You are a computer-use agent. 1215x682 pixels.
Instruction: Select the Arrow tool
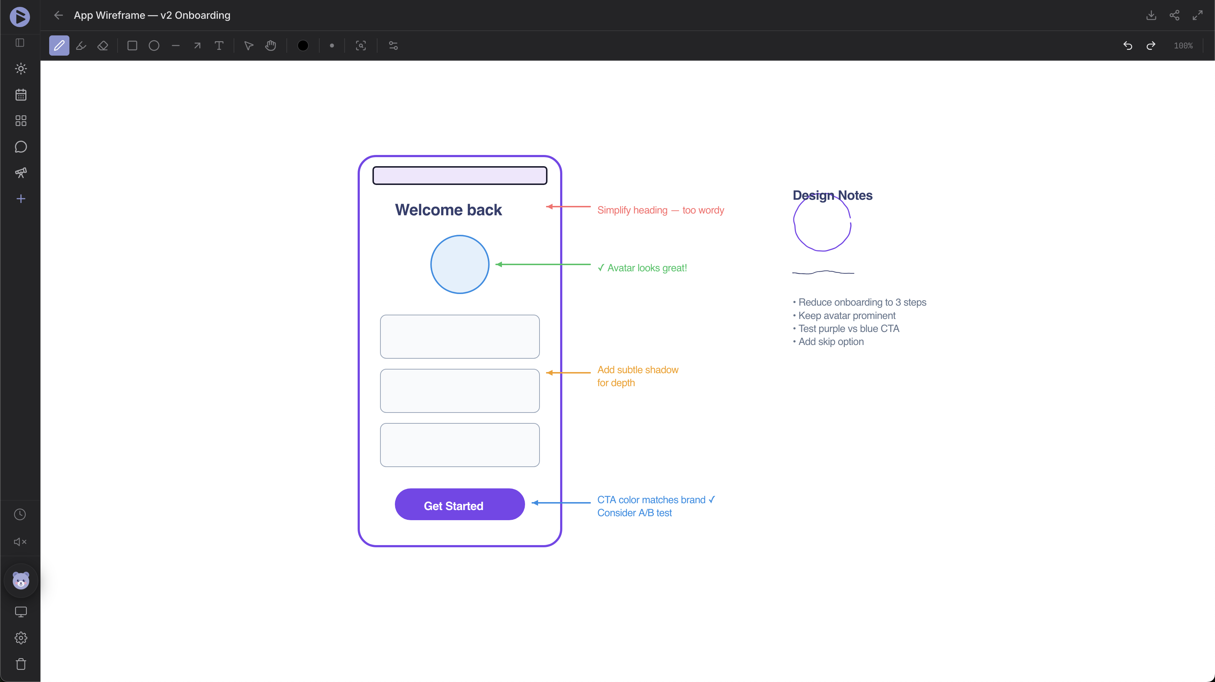tap(197, 45)
